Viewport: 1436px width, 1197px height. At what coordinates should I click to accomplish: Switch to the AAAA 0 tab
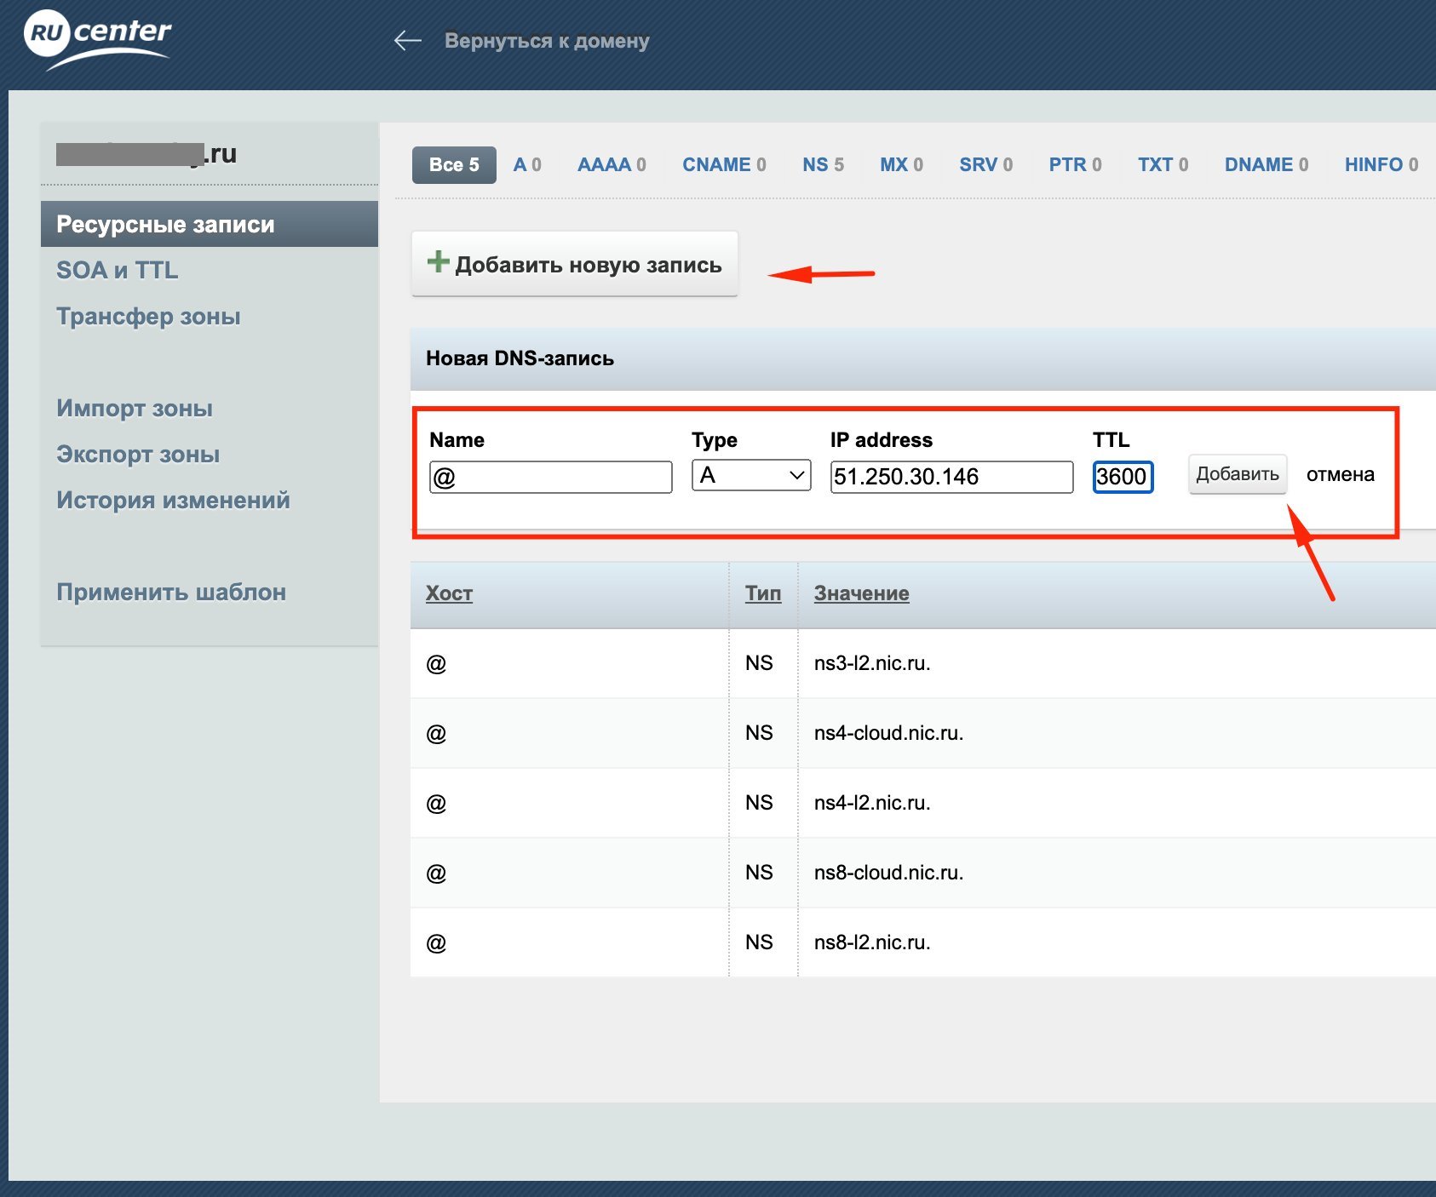(612, 165)
